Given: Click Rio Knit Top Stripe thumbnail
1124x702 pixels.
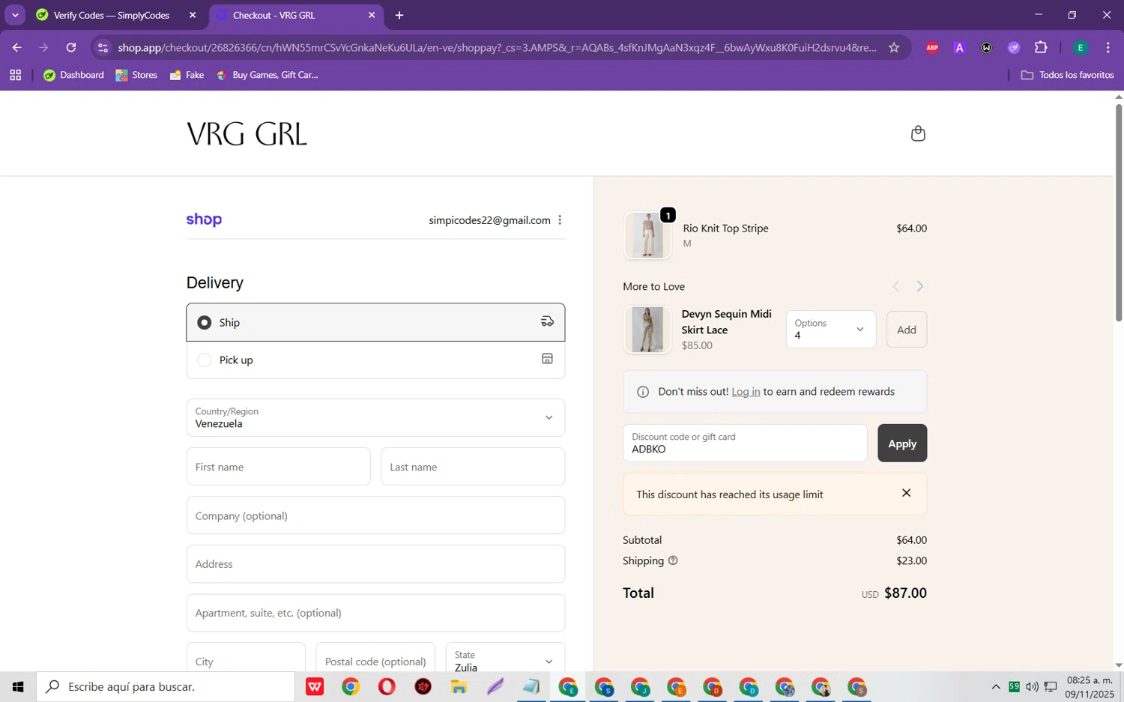Looking at the screenshot, I should pyautogui.click(x=647, y=235).
